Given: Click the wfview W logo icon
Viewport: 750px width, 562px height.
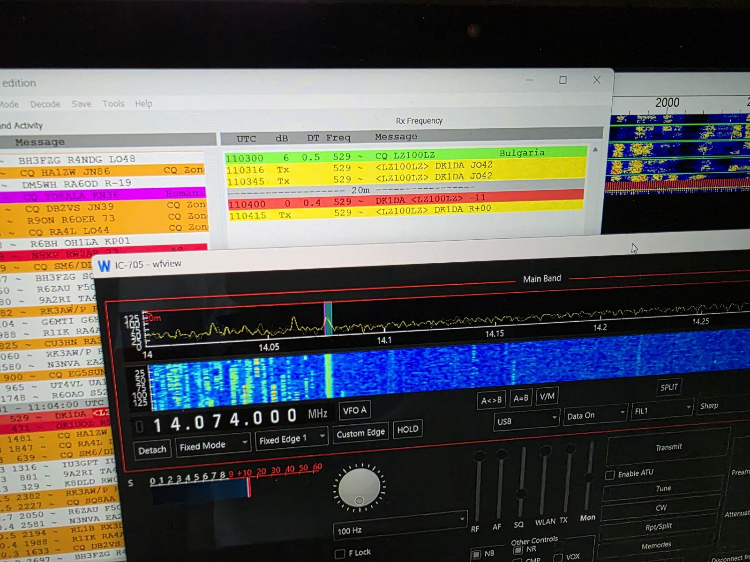Looking at the screenshot, I should tap(104, 266).
